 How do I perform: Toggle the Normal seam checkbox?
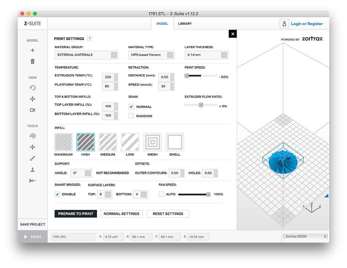pyautogui.click(x=131, y=107)
